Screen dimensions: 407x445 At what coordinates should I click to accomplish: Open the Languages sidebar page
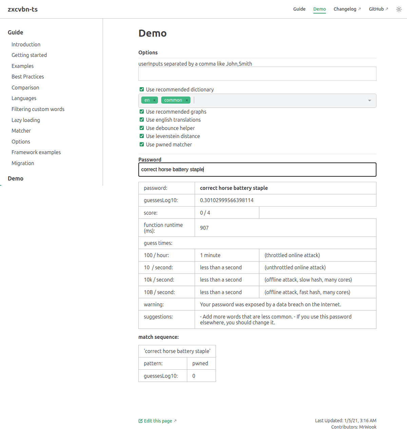(24, 98)
